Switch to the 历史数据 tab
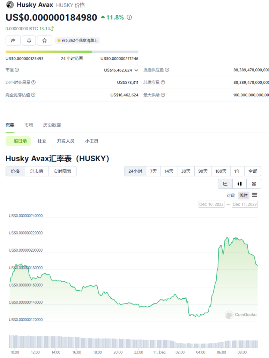This screenshot has height=358, width=269. [x=52, y=125]
